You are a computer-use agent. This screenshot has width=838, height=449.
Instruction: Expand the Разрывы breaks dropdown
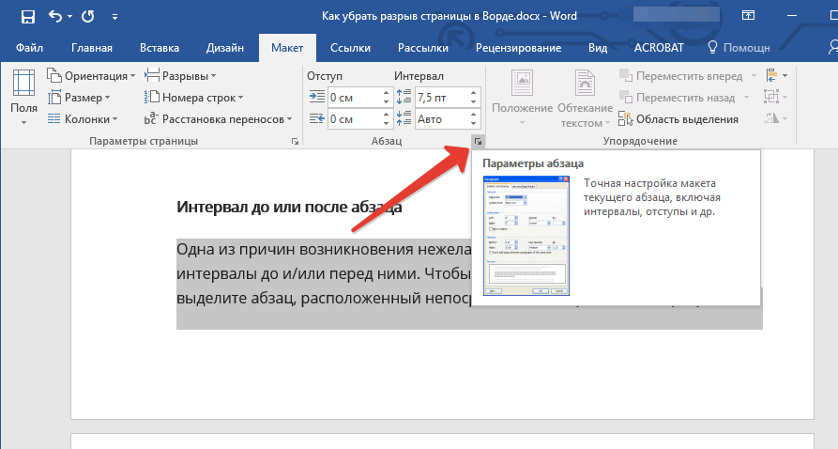tap(180, 76)
